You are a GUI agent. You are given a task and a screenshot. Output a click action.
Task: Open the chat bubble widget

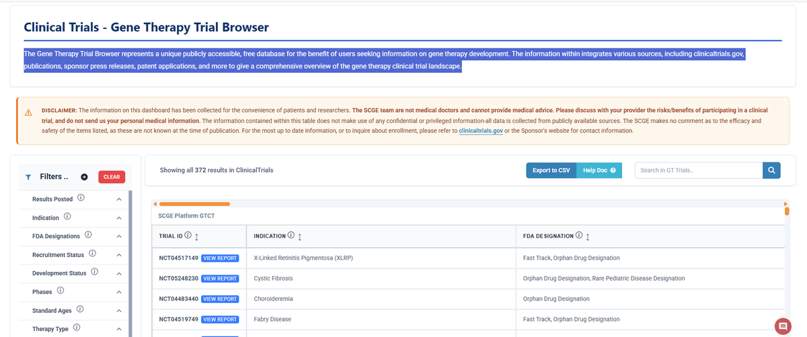coord(782,326)
